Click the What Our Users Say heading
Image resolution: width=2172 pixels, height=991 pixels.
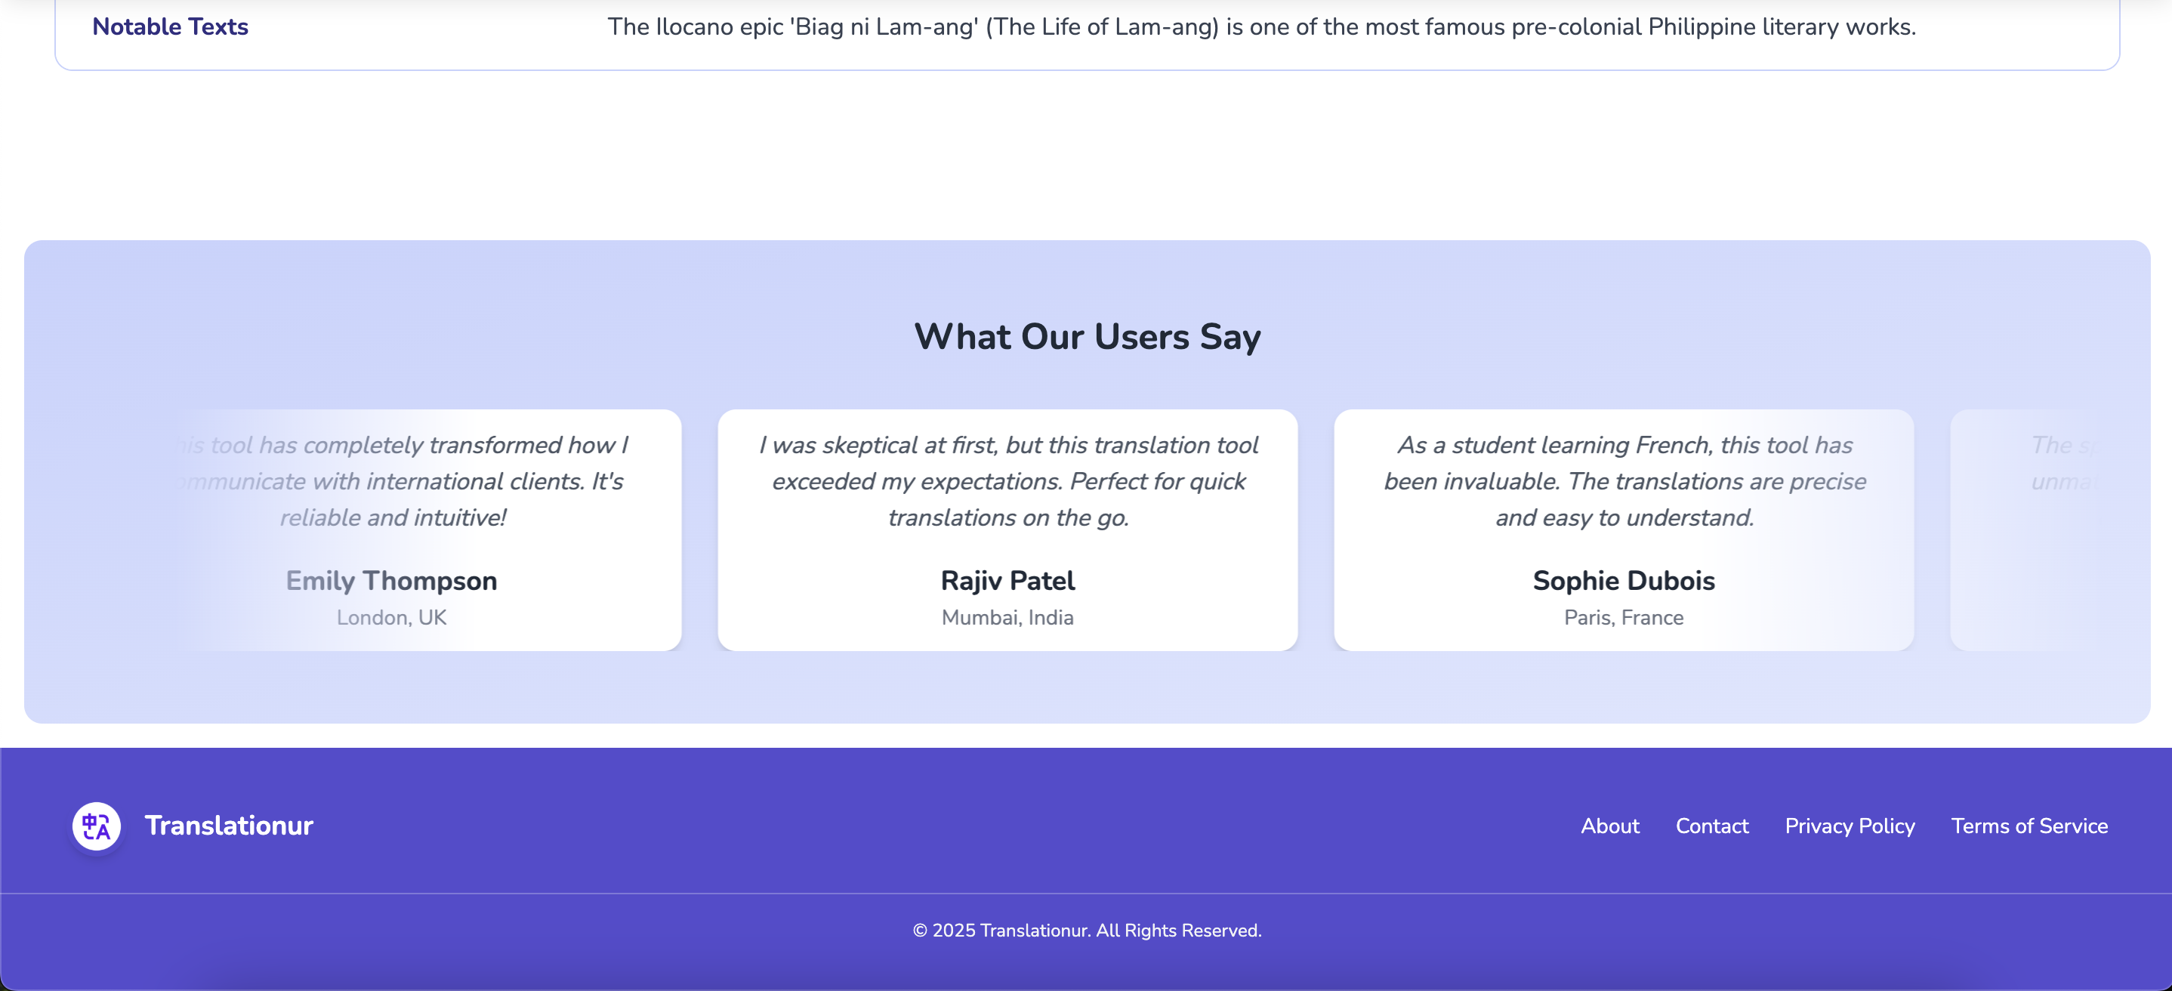click(1087, 337)
